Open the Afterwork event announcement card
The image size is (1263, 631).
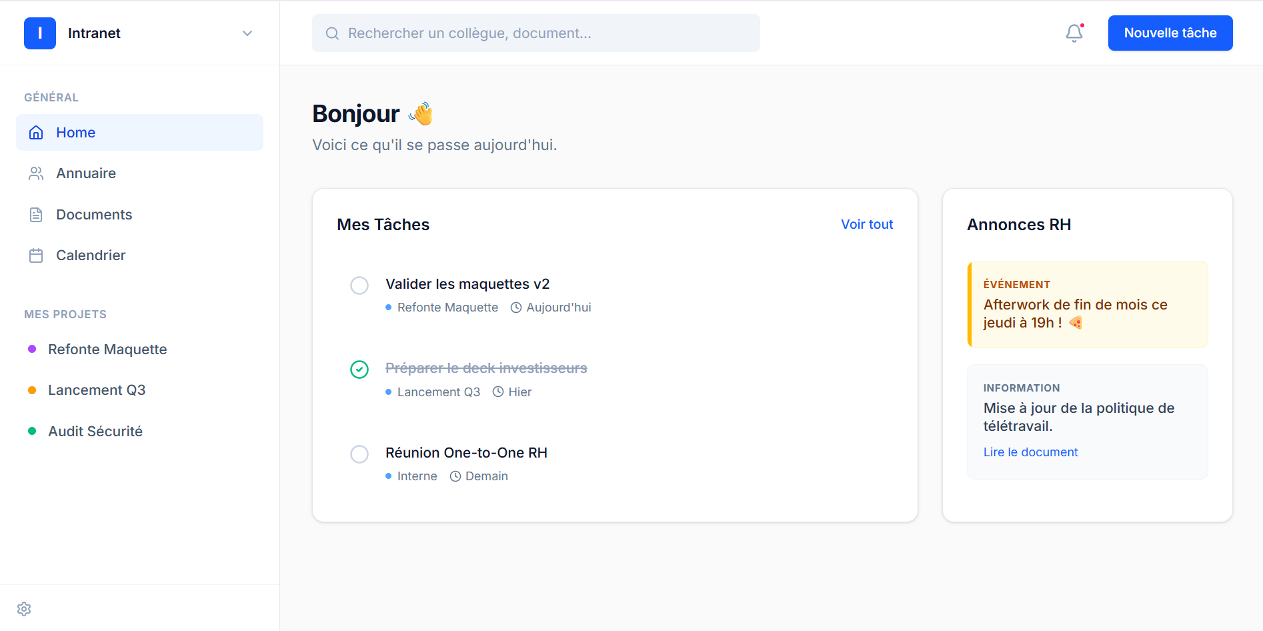pyautogui.click(x=1087, y=305)
